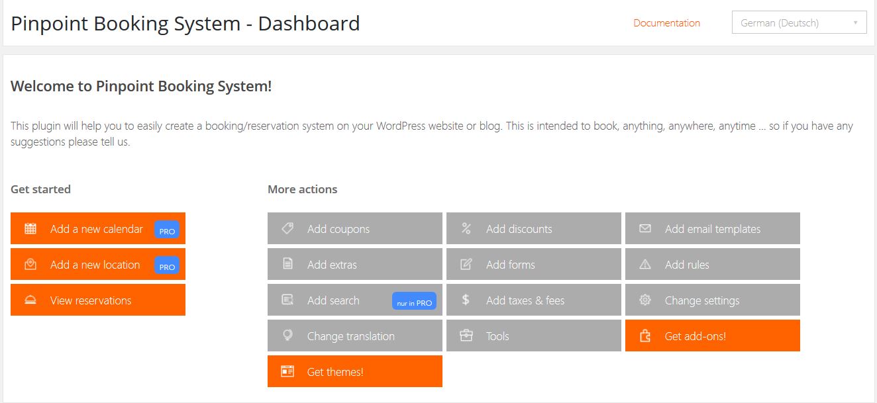Viewport: 877px width, 403px height.
Task: Click the 'Add rules' label
Action: pyautogui.click(x=687, y=265)
